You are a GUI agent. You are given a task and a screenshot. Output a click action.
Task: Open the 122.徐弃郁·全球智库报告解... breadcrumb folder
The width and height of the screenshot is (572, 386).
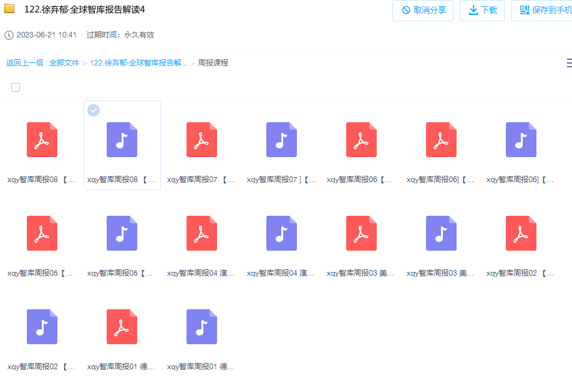click(138, 63)
